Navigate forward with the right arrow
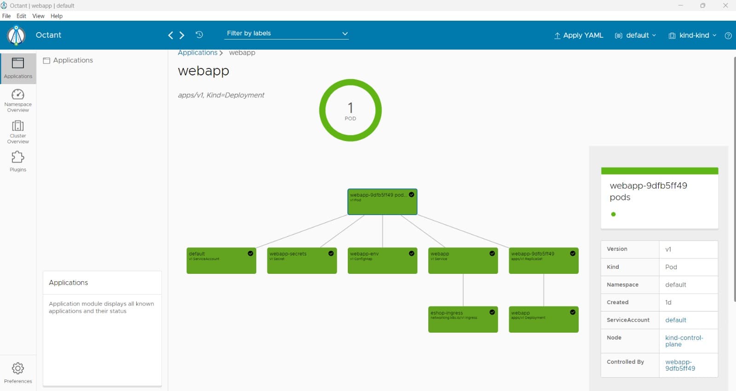The width and height of the screenshot is (736, 391). pos(182,35)
